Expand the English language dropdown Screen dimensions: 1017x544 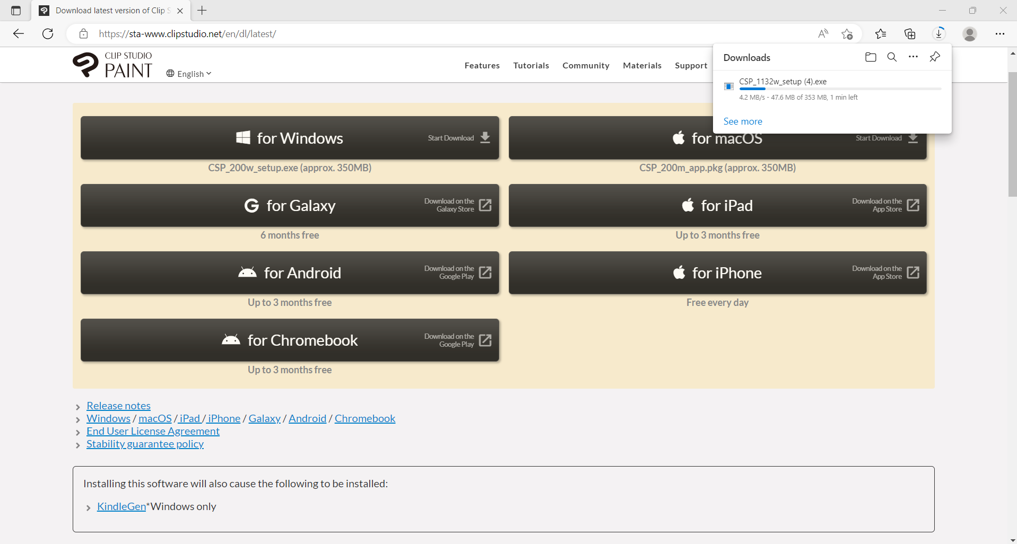click(x=189, y=74)
